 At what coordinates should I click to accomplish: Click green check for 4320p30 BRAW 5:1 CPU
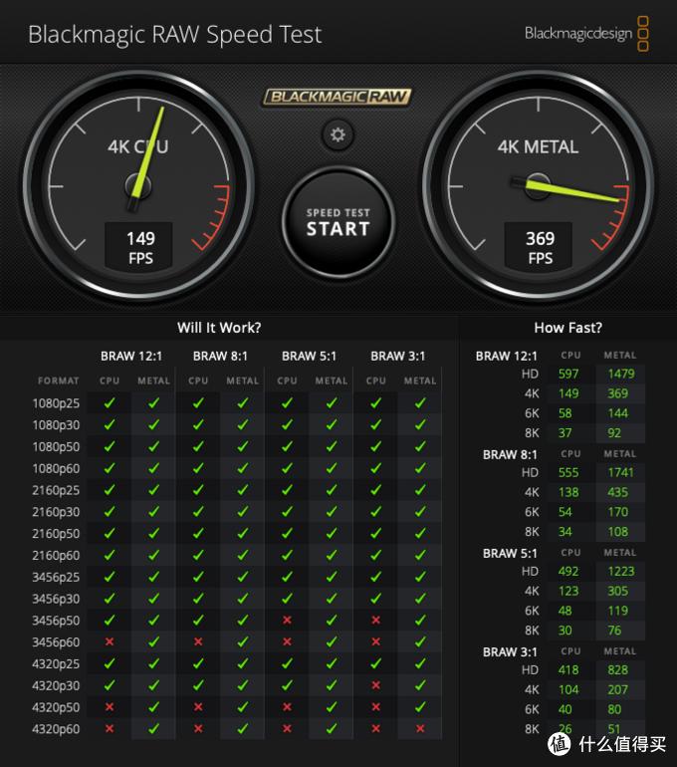point(287,685)
